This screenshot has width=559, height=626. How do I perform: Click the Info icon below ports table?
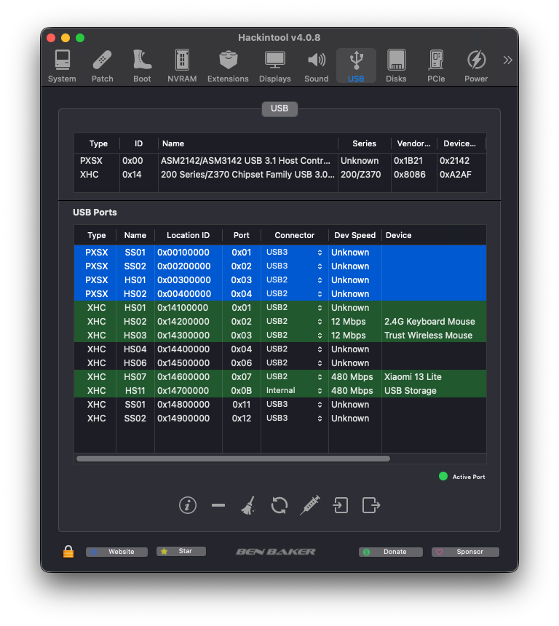(x=188, y=505)
